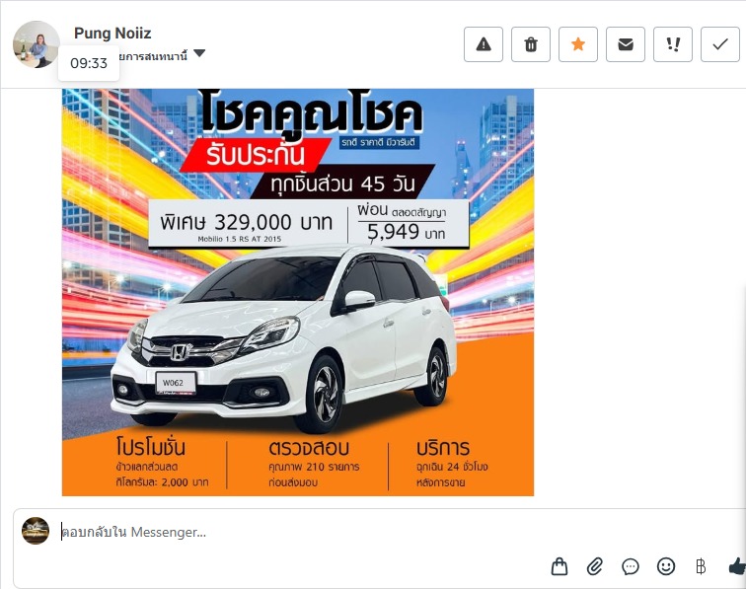This screenshot has width=746, height=589.
Task: Send a thumbs-up like
Action: [x=737, y=566]
